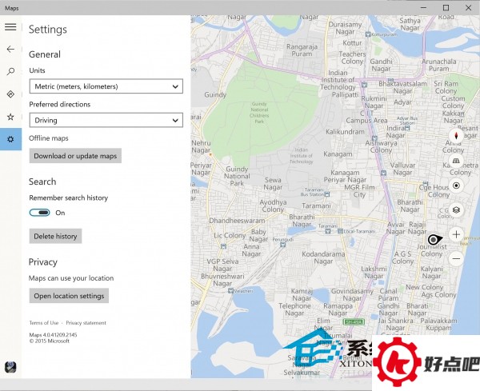
Task: Reset map orientation with the compass button
Action: [x=456, y=136]
